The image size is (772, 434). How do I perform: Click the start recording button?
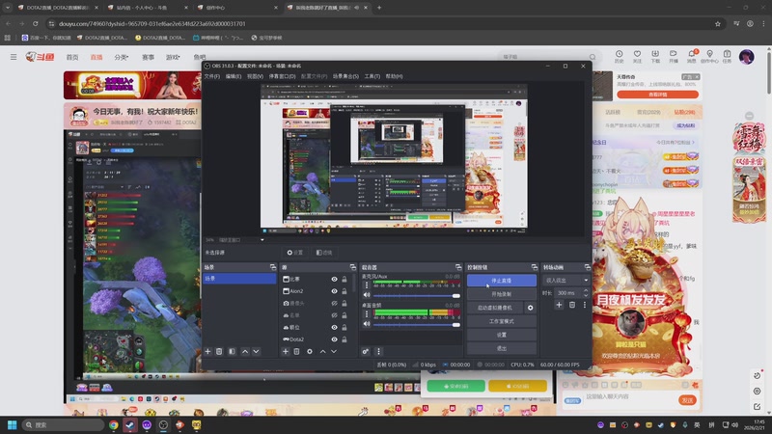click(501, 294)
